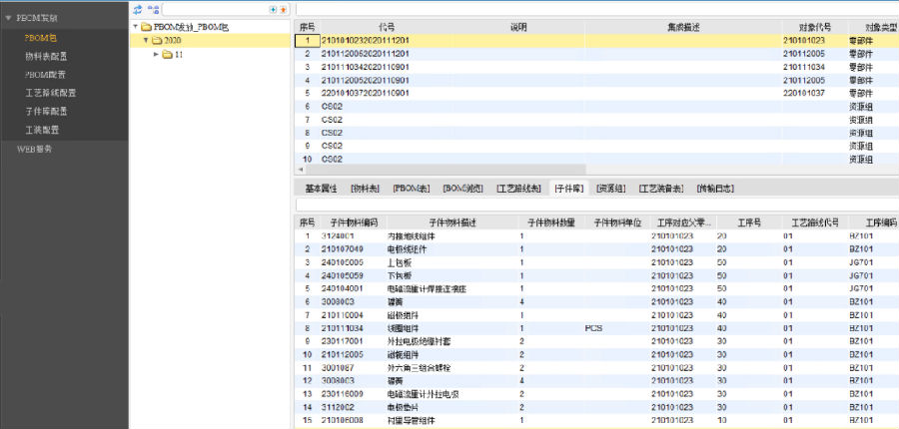Click the 2020 folder icon
The image size is (899, 429).
[x=156, y=40]
